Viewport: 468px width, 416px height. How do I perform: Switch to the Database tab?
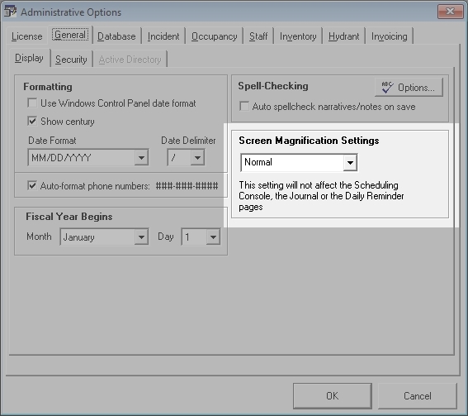[116, 36]
